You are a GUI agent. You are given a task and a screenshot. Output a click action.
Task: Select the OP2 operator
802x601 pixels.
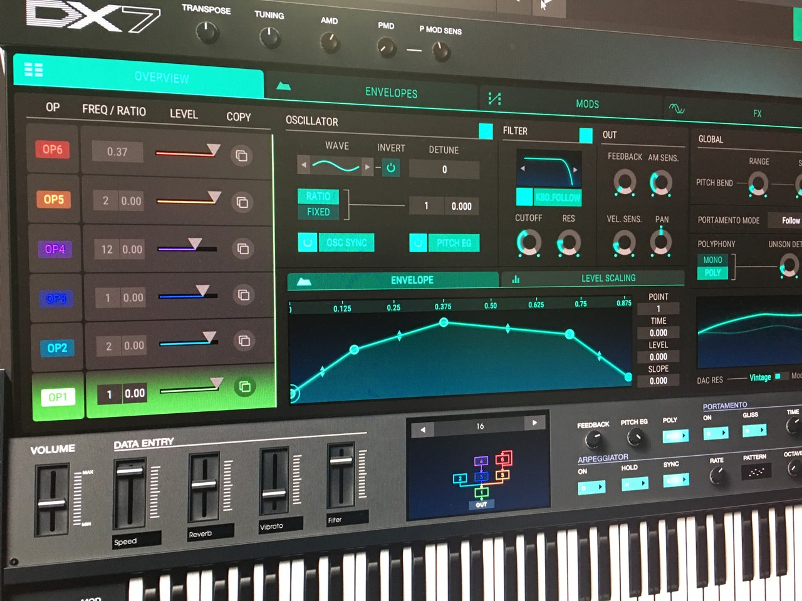[58, 348]
